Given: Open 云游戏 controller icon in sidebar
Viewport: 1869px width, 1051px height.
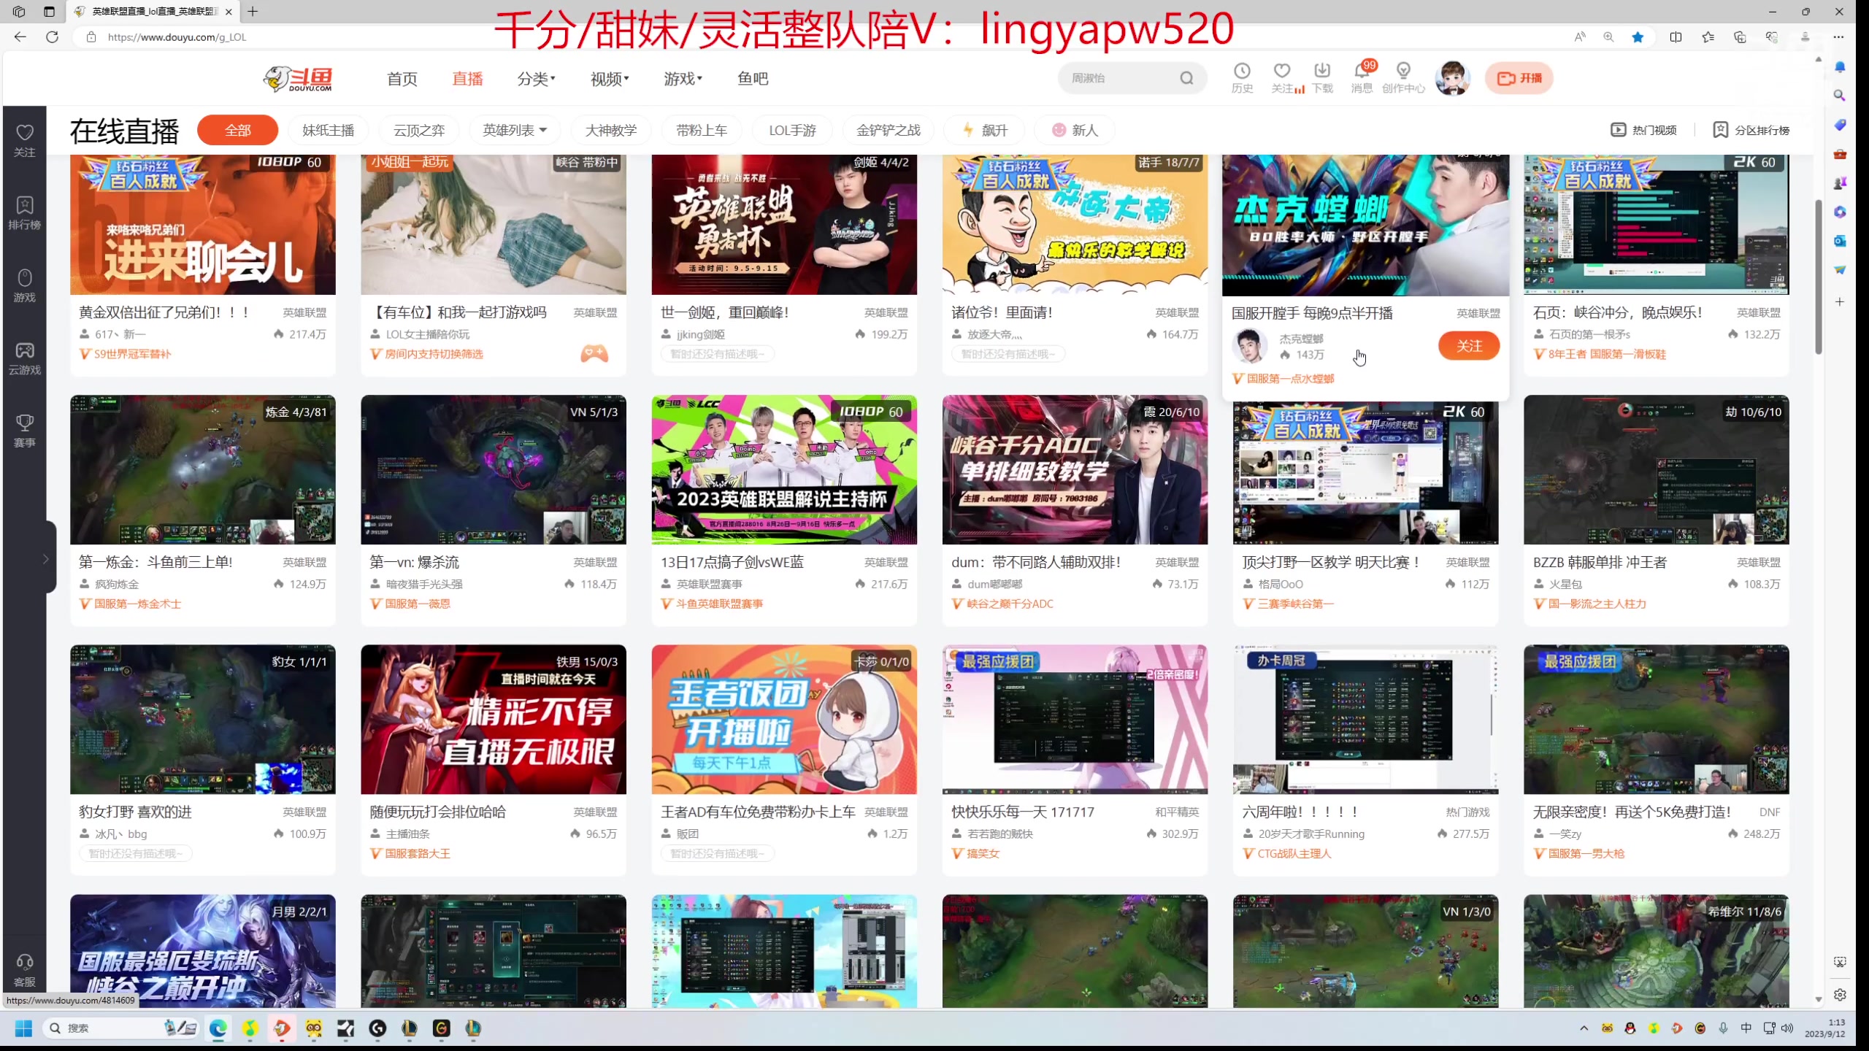Looking at the screenshot, I should (x=25, y=358).
